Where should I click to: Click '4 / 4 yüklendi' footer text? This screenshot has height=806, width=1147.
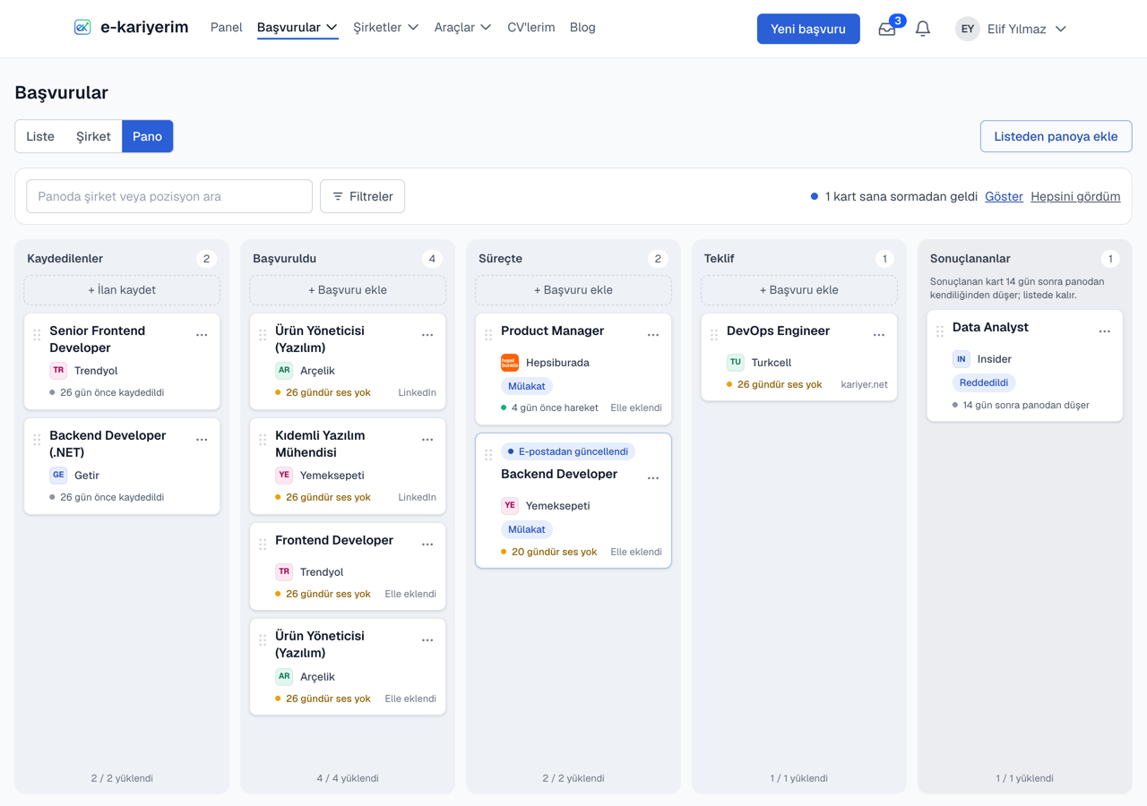coord(348,778)
